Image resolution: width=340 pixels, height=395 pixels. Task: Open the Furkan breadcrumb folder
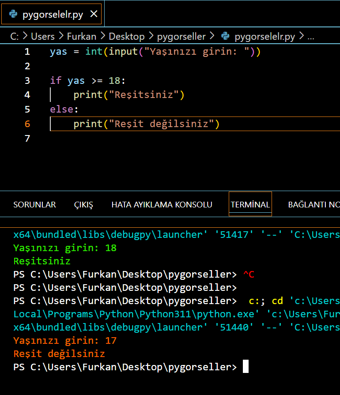[81, 36]
